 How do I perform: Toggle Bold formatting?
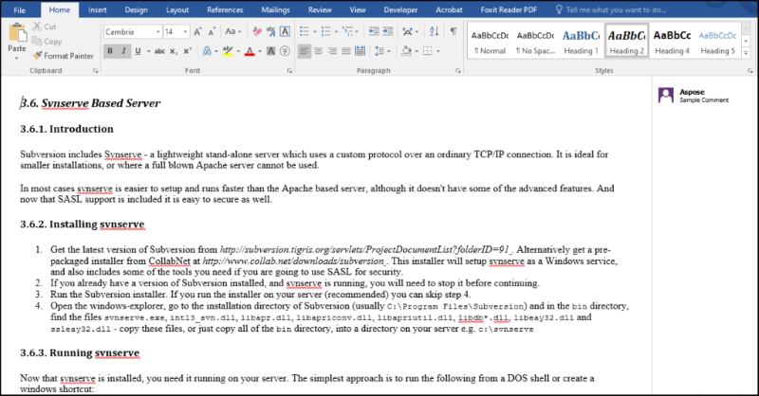(108, 51)
